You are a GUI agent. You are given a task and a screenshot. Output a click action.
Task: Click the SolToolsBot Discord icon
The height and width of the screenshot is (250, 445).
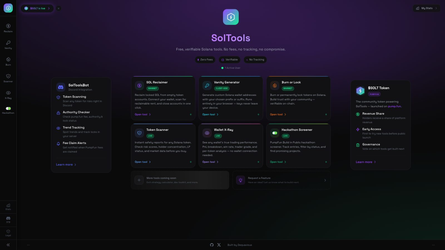point(61,87)
